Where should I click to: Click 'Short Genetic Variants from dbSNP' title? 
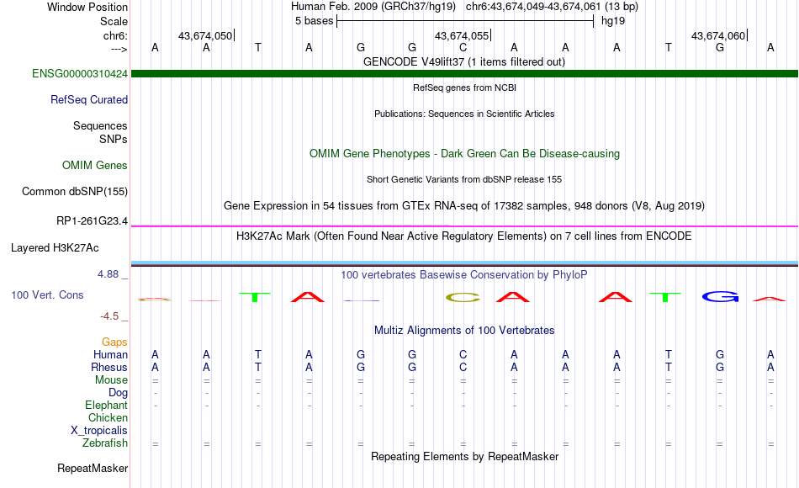tap(464, 179)
